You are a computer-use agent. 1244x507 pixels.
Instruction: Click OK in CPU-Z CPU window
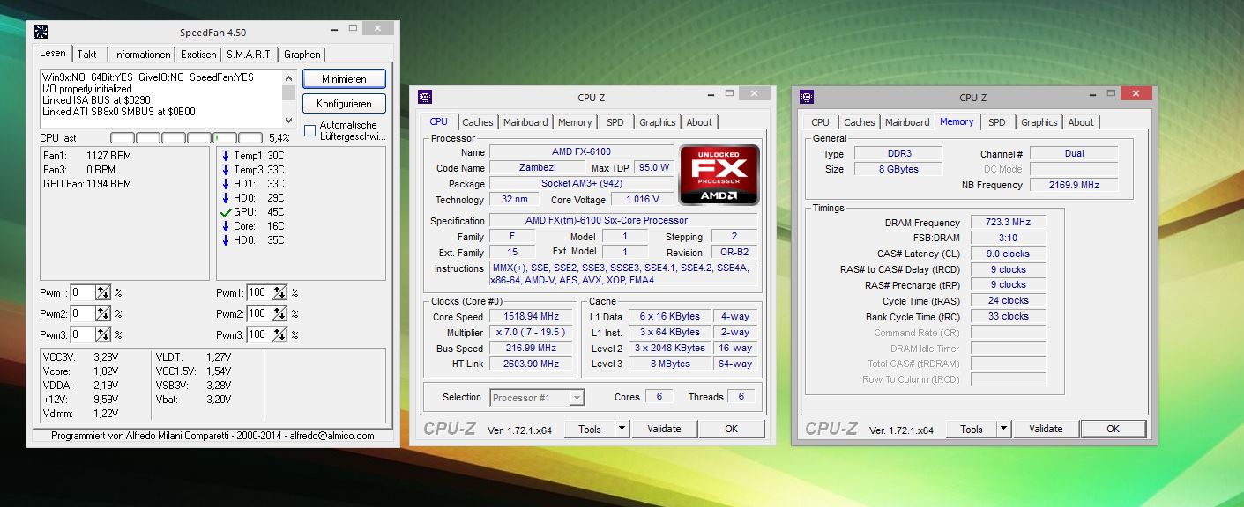[731, 429]
